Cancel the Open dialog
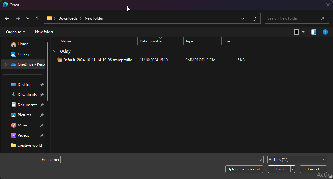 click(313, 169)
